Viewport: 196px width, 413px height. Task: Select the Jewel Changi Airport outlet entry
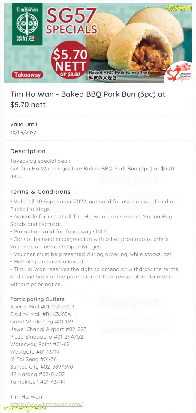(48, 329)
